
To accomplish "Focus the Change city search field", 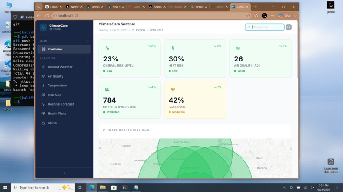I will [265, 27].
